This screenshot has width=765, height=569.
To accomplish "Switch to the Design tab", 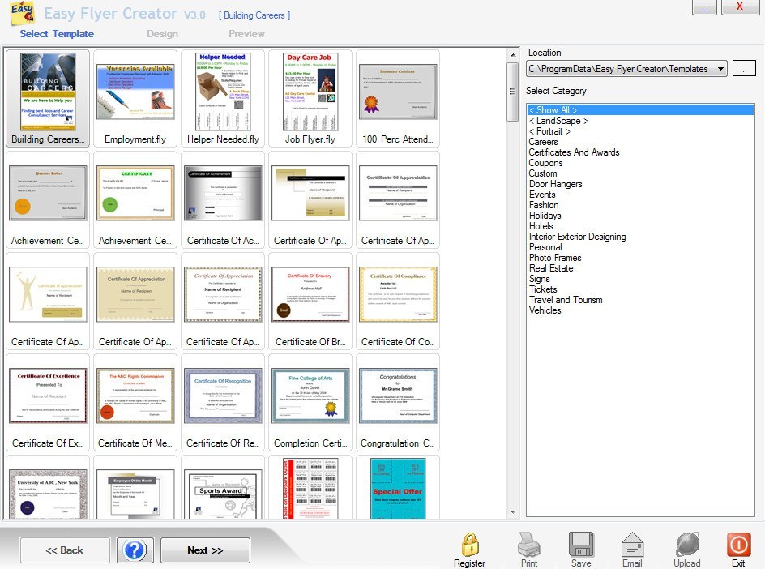I will (x=162, y=34).
